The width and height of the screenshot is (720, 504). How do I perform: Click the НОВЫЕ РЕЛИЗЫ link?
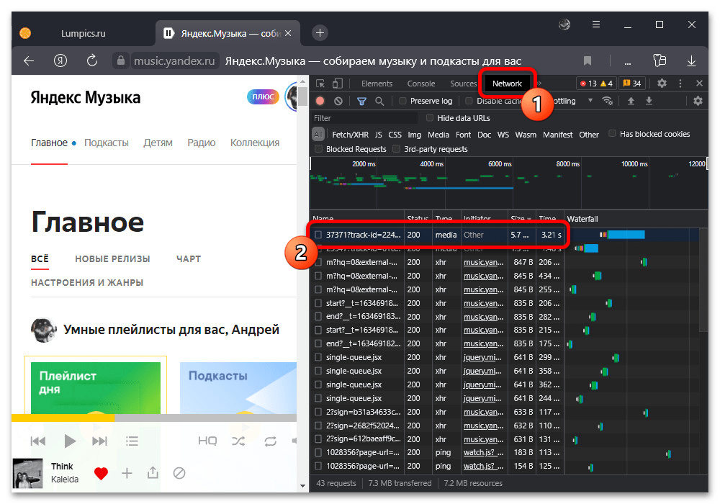[x=112, y=259]
